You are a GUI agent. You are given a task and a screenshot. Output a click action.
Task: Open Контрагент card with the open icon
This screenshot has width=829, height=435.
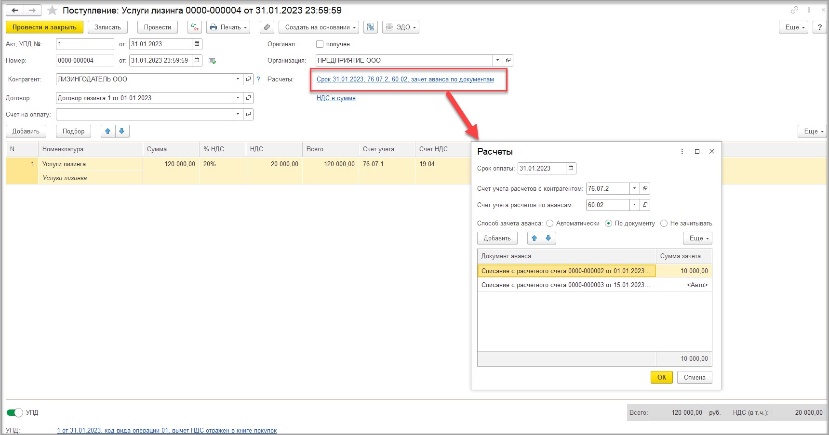(x=248, y=79)
